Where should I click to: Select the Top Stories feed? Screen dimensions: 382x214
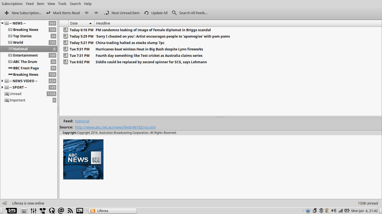29,36
